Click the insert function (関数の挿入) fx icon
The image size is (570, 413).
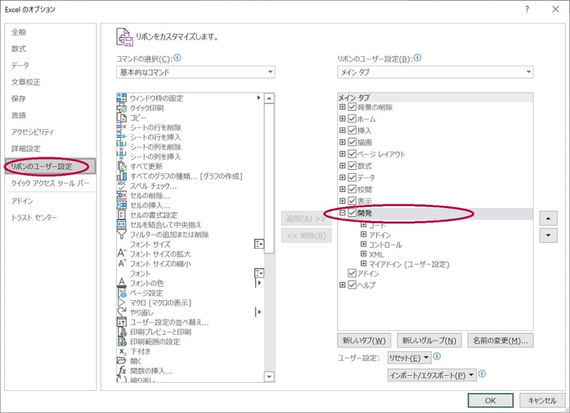122,371
